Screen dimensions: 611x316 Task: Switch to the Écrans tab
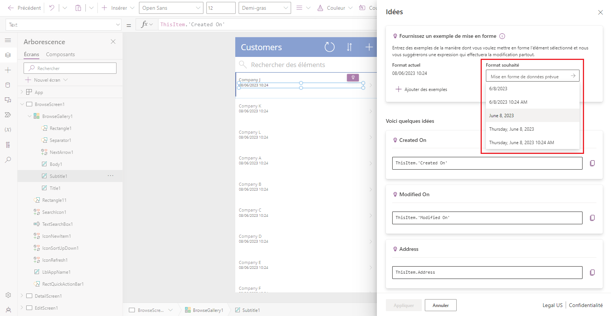31,54
